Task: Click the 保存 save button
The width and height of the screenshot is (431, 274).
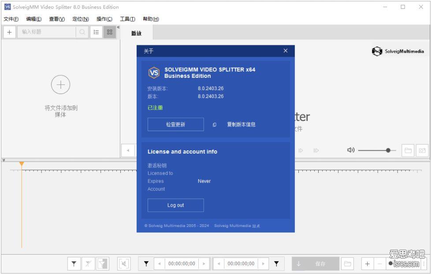Action: 316,263
